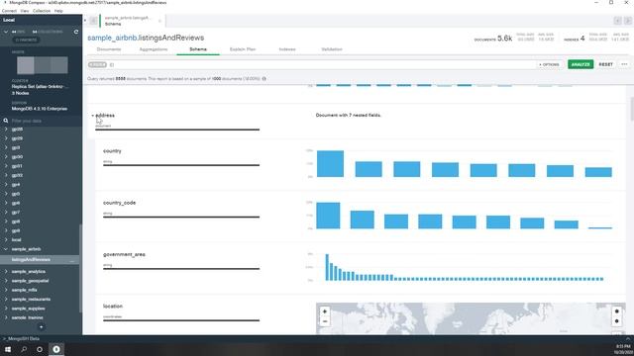Click the green ANALYZE button
Image resolution: width=634 pixels, height=356 pixels.
pyautogui.click(x=581, y=64)
